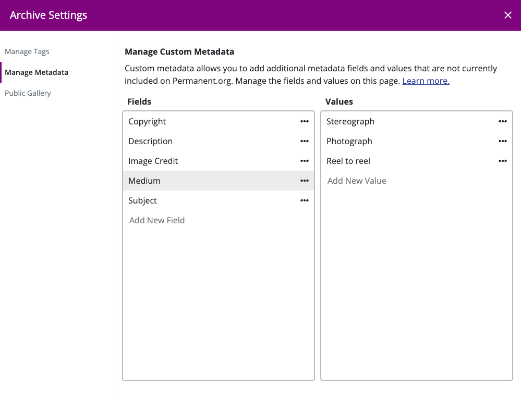Viewport: 521px width, 394px height.
Task: Open the options menu for Photograph value
Action: 503,141
